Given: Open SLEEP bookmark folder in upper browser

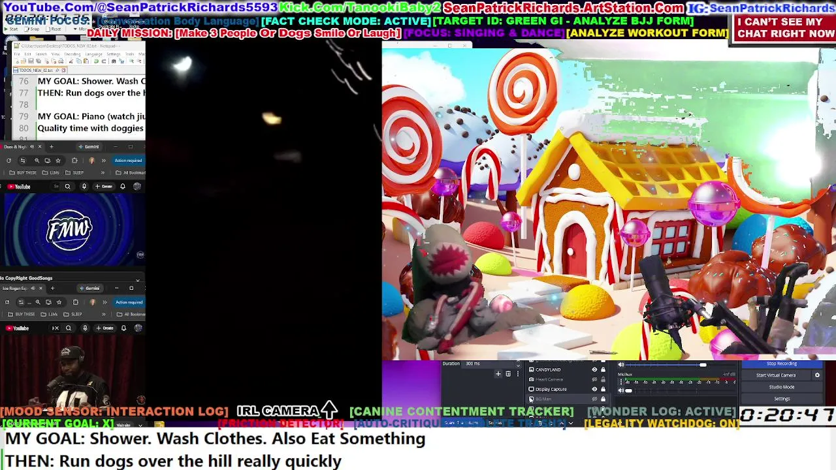Looking at the screenshot, I should [x=74, y=172].
